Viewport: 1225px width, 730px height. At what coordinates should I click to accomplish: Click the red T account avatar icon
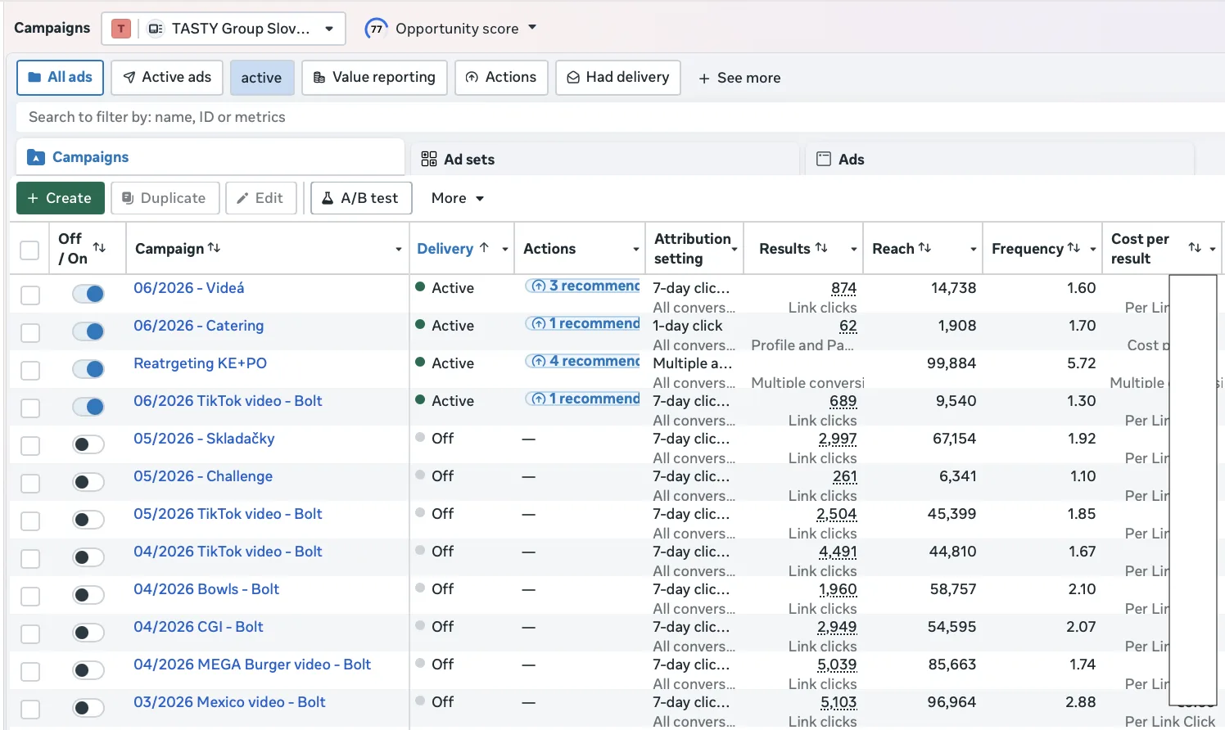click(121, 29)
